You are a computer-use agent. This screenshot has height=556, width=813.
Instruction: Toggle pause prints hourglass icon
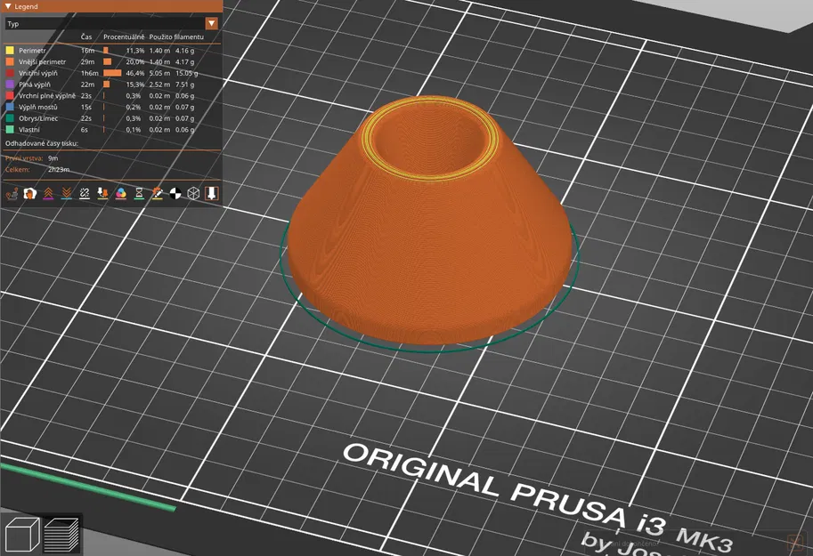pyautogui.click(x=139, y=194)
